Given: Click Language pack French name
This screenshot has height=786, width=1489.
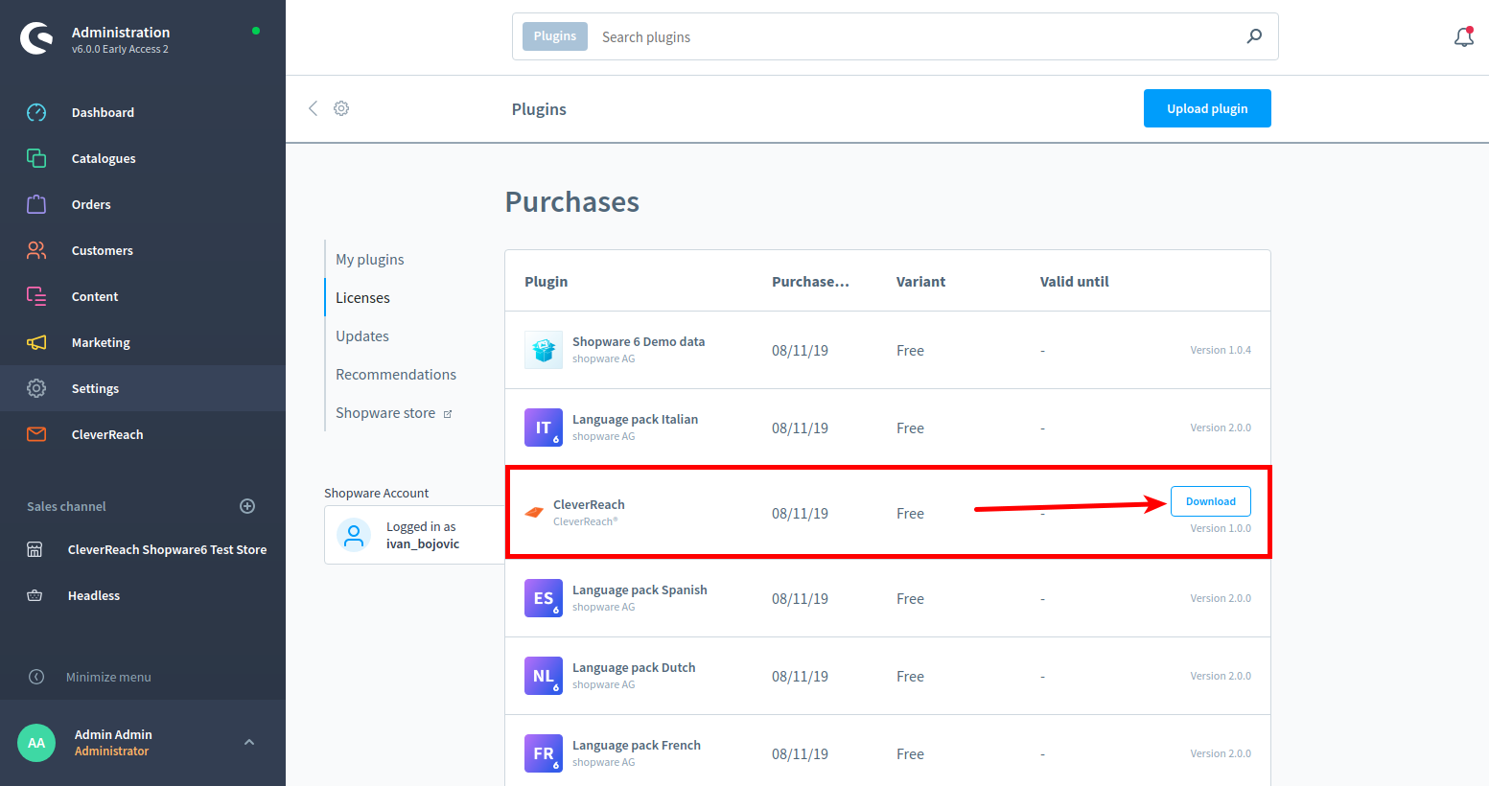Looking at the screenshot, I should 637,745.
